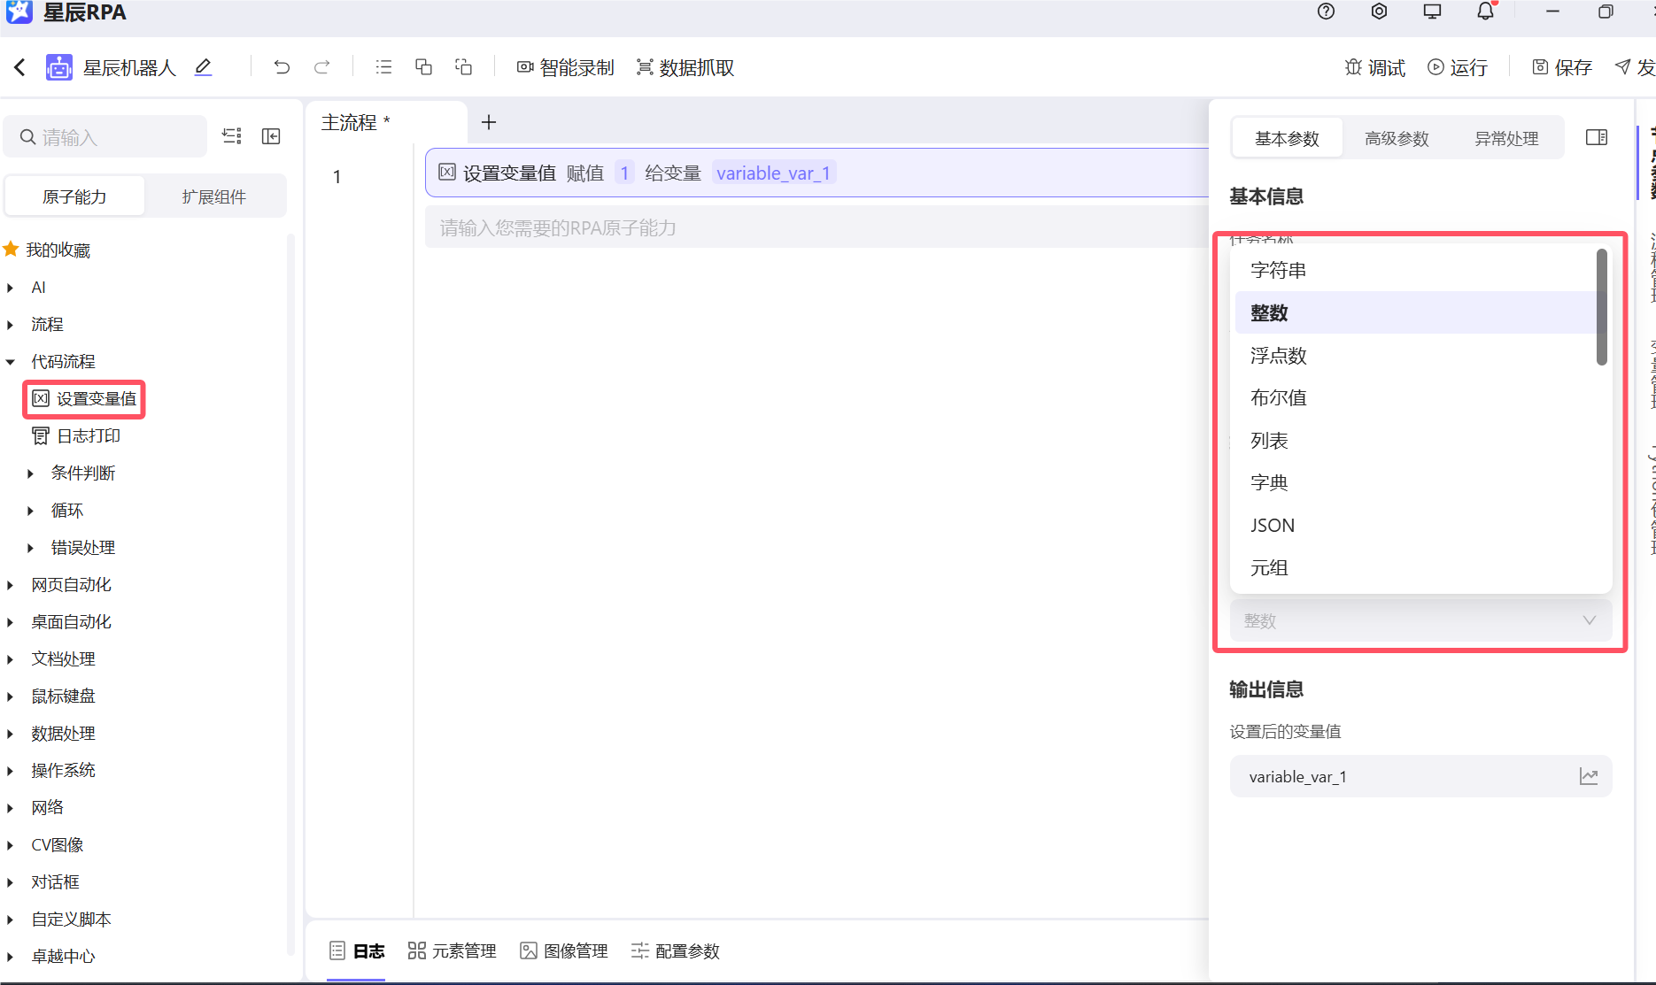Image resolution: width=1656 pixels, height=985 pixels.
Task: Click the redo arrow icon
Action: [322, 67]
